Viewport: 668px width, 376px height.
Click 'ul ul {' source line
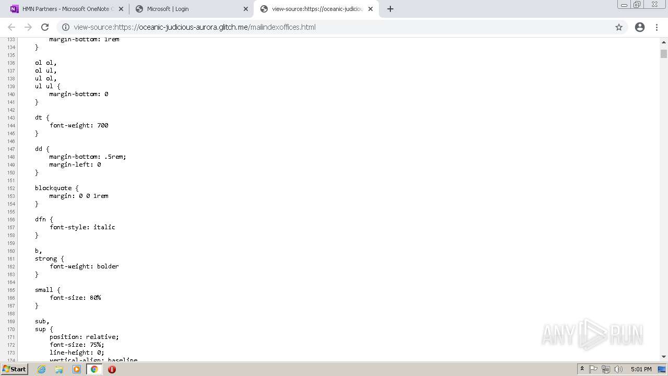[47, 86]
